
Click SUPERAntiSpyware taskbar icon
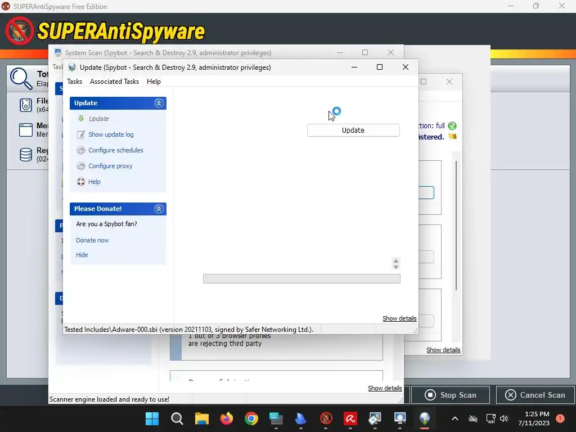[x=326, y=418]
